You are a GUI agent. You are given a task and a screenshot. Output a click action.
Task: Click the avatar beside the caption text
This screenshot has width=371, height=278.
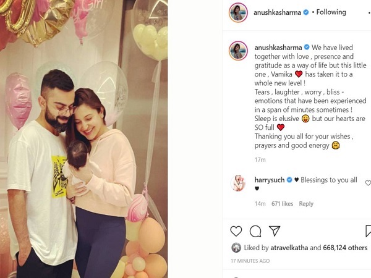click(238, 51)
